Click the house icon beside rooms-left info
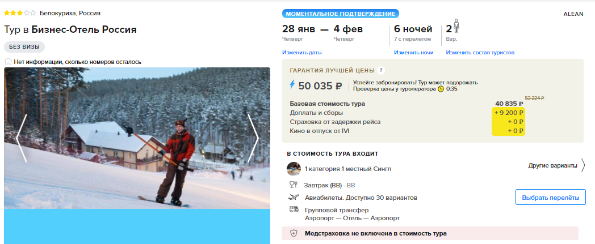Viewport: 595px width, 244px height. [x=8, y=62]
